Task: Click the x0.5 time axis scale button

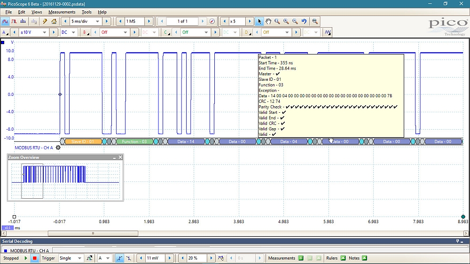Action: [x=8, y=228]
